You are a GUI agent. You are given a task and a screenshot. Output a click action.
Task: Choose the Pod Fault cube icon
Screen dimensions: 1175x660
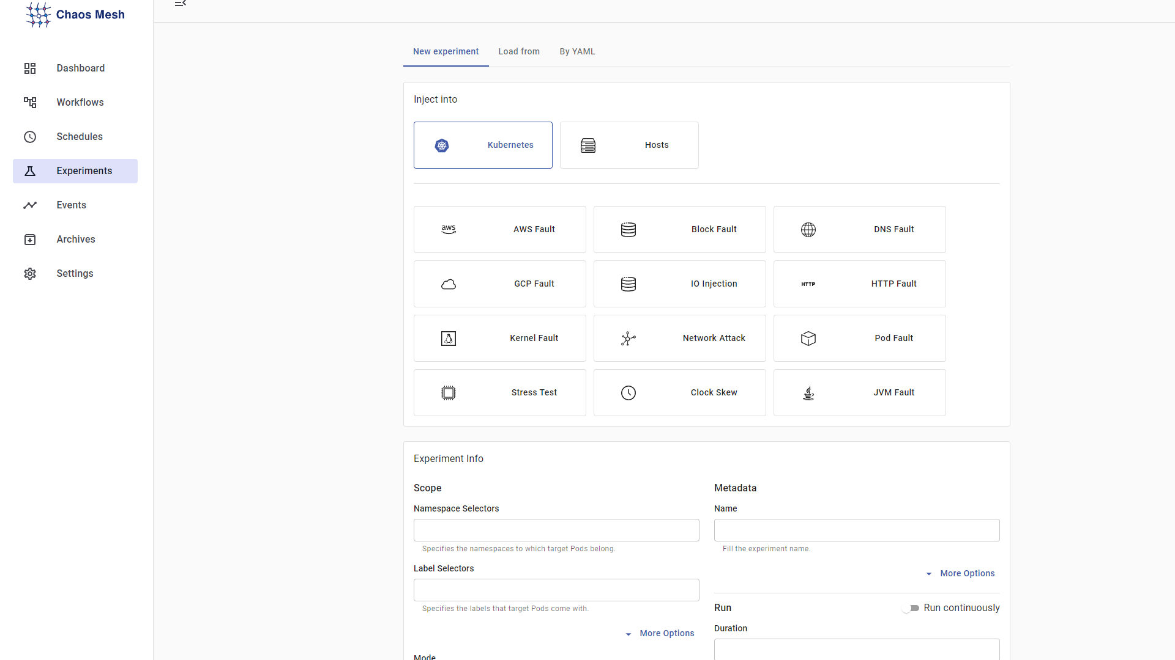808,339
